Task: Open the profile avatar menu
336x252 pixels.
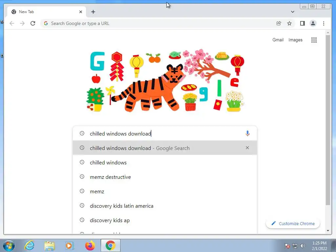Action: tap(313, 23)
